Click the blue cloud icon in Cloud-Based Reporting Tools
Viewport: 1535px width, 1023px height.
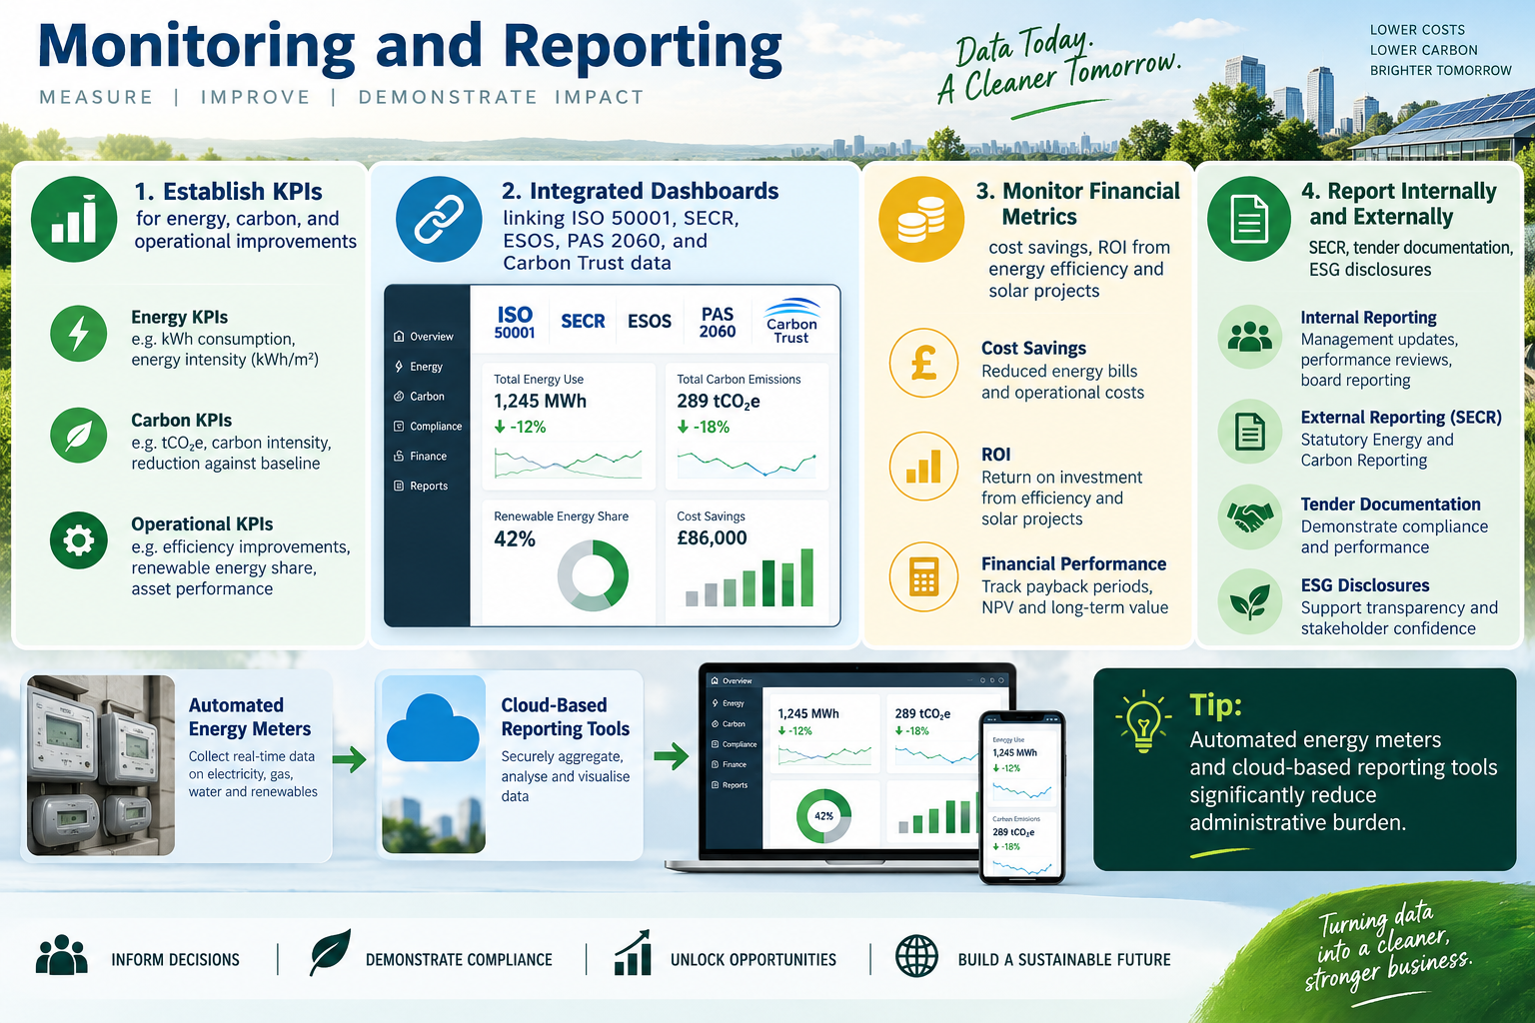pyautogui.click(x=433, y=727)
